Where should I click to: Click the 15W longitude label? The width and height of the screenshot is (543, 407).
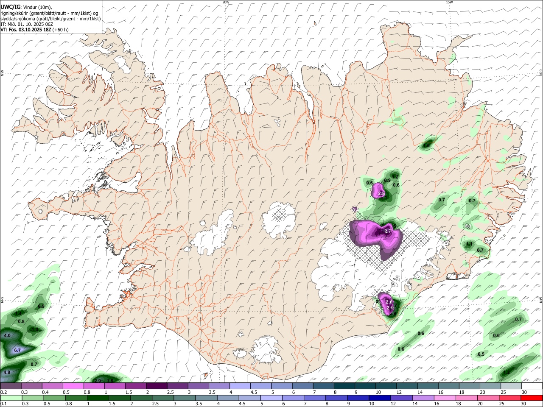[x=449, y=2]
